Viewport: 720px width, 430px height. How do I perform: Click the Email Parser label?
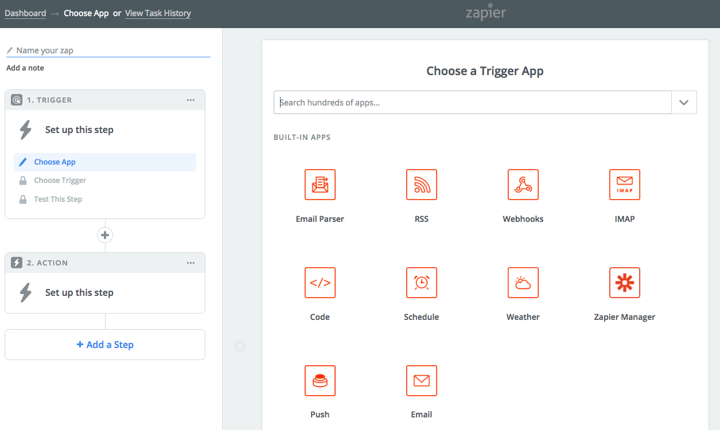point(320,219)
